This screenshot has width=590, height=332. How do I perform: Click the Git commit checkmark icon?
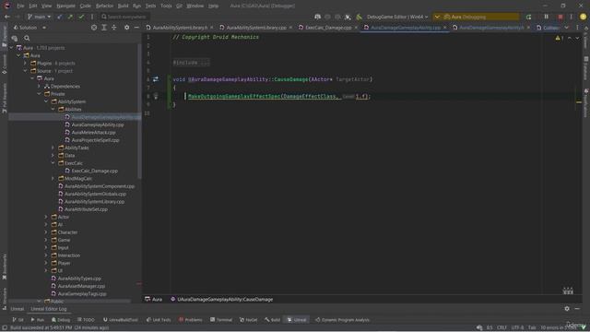coord(81,17)
